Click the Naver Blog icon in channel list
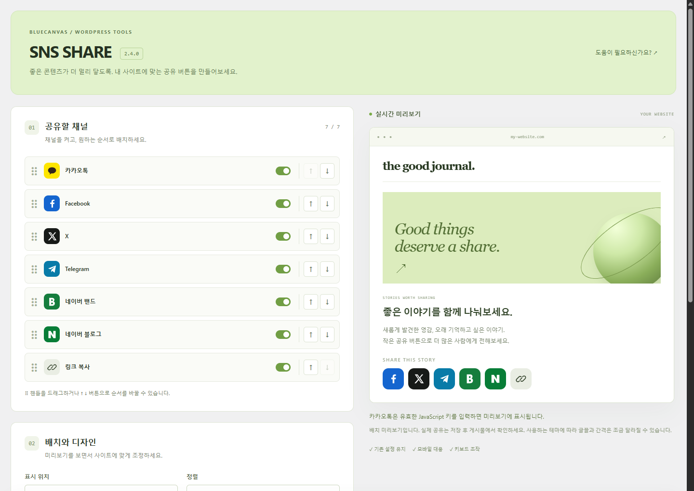Image resolution: width=694 pixels, height=491 pixels. (x=52, y=335)
